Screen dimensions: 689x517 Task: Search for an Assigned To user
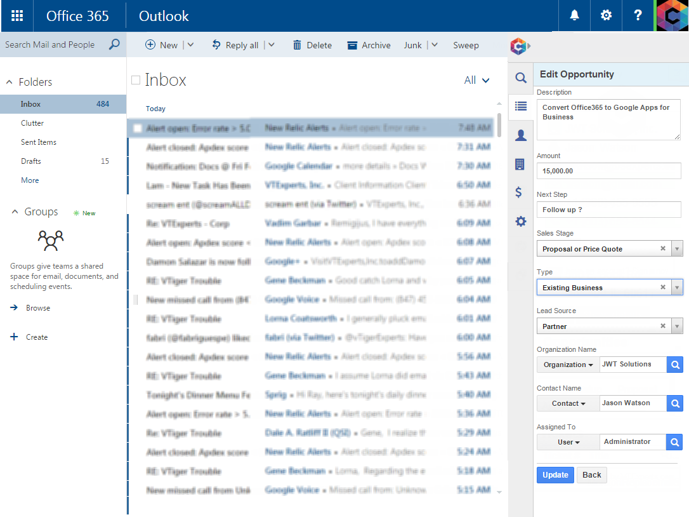675,442
